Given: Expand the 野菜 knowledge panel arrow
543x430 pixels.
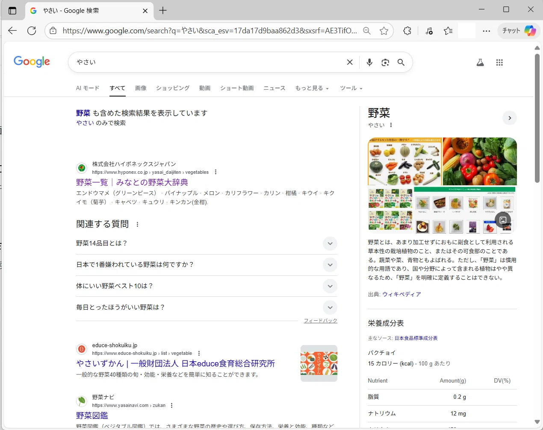Looking at the screenshot, I should point(510,118).
